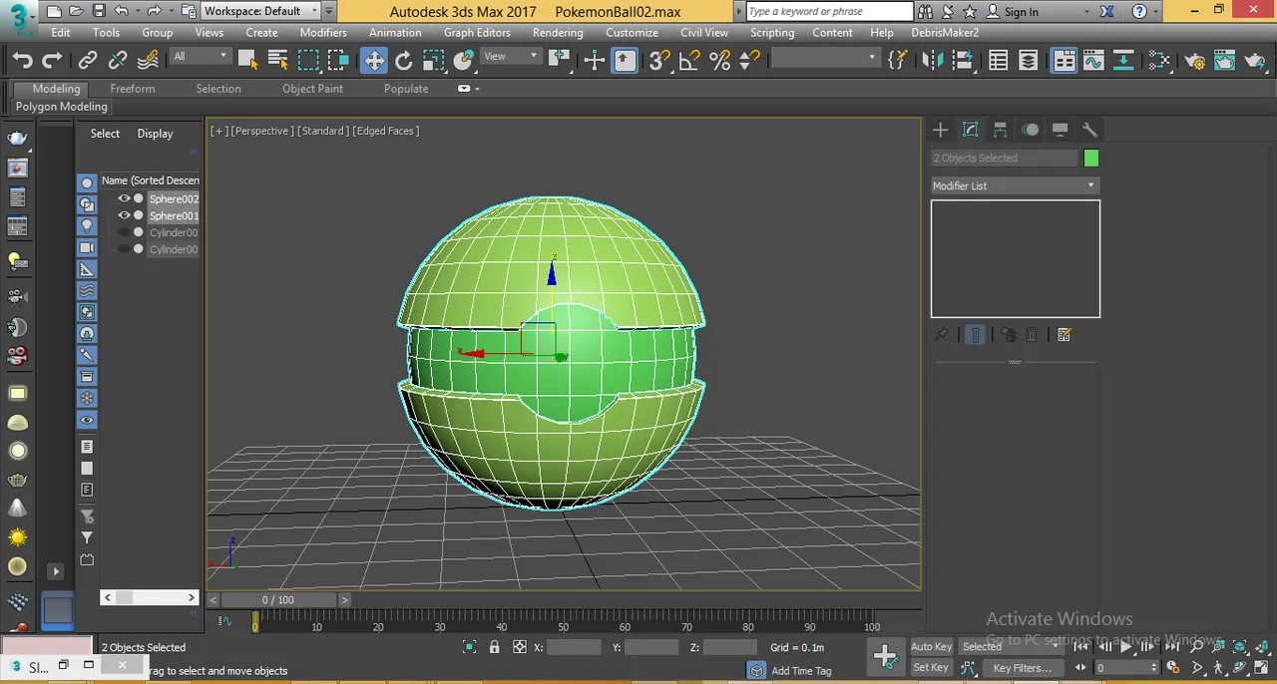Toggle the Ribbon display button
Screen dimensions: 1277x684
pos(1064,61)
